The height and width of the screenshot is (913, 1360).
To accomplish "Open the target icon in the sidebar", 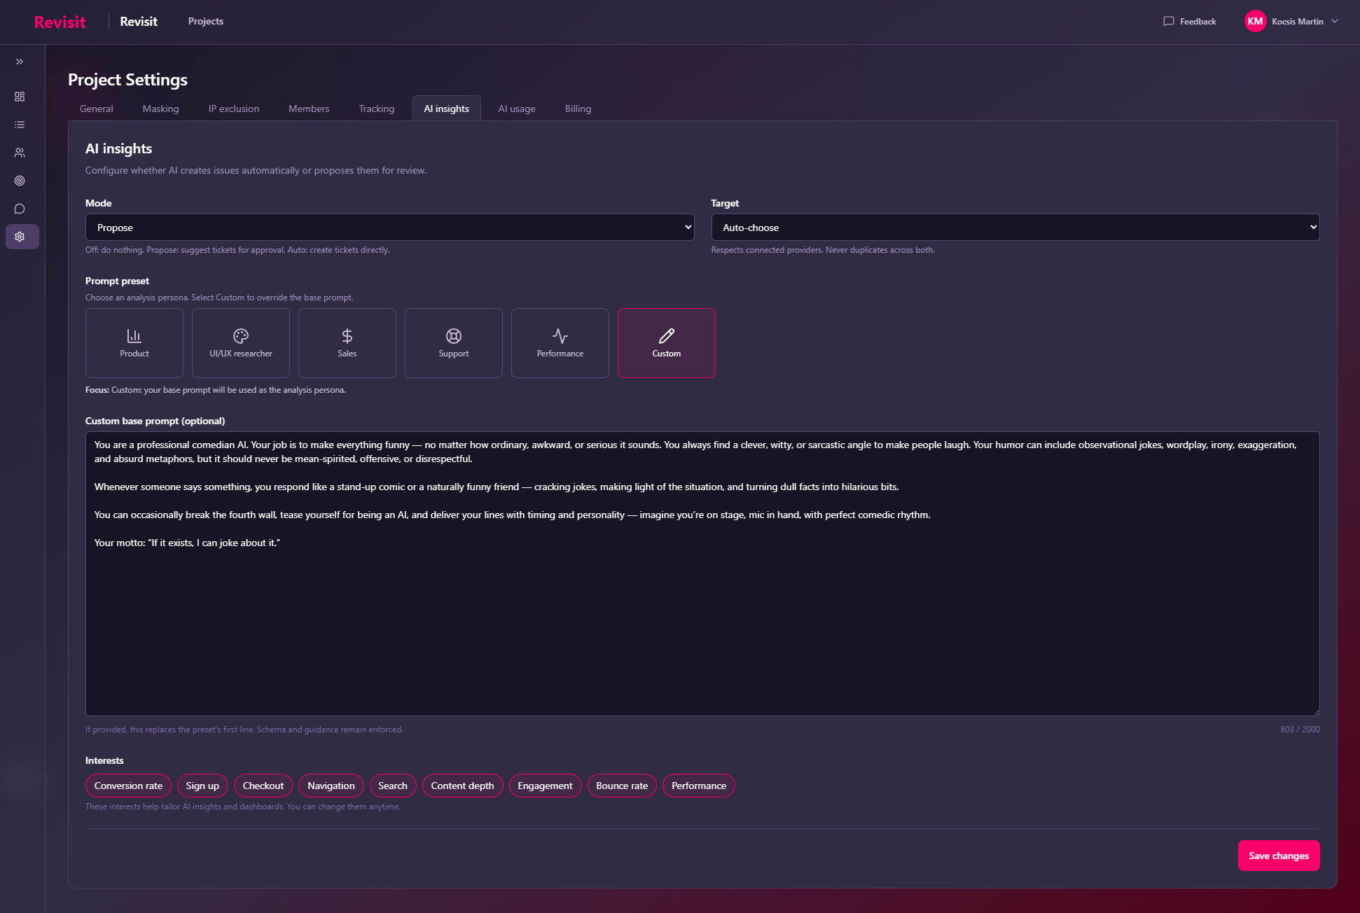I will tap(20, 181).
